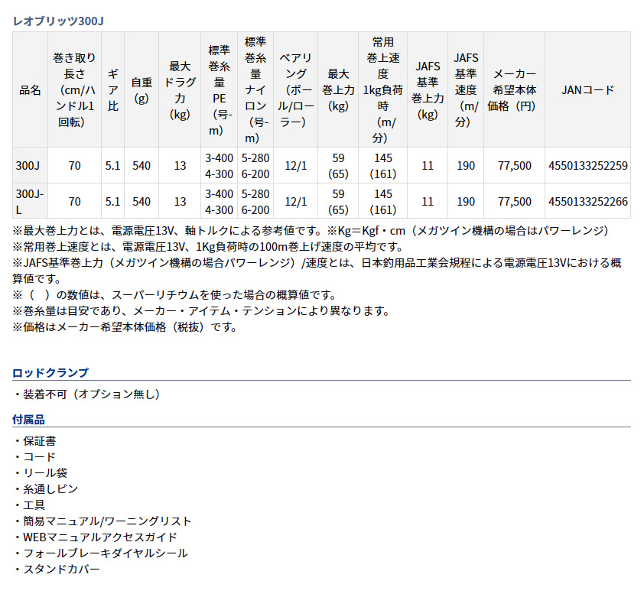
Task: Click the コード accessory item
Action: point(35,457)
